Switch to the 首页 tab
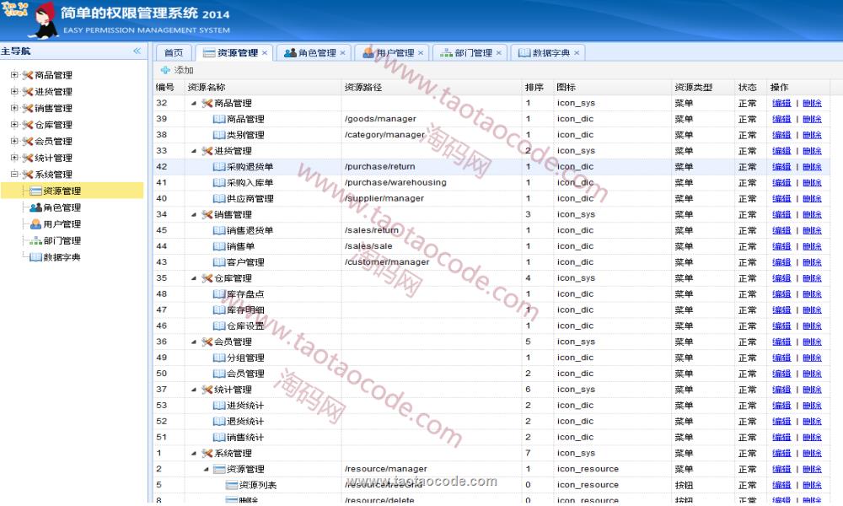Image resolution: width=843 pixels, height=506 pixels. click(173, 53)
